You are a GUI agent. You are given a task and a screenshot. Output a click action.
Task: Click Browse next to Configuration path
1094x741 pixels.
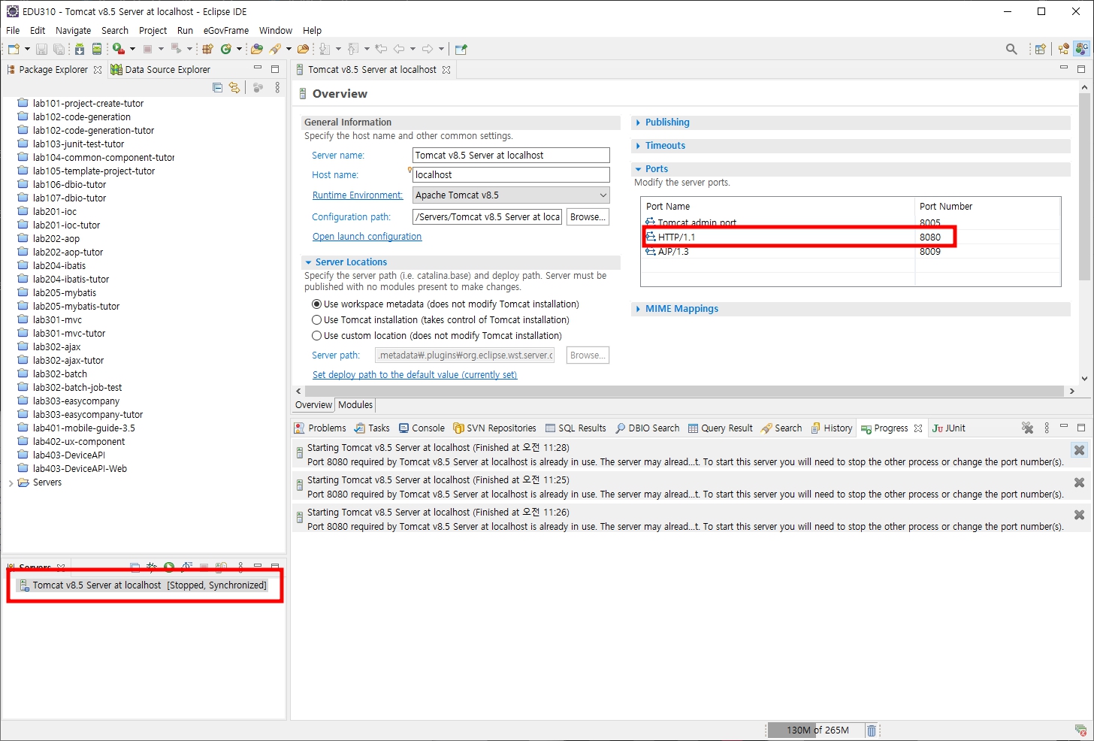coord(588,217)
